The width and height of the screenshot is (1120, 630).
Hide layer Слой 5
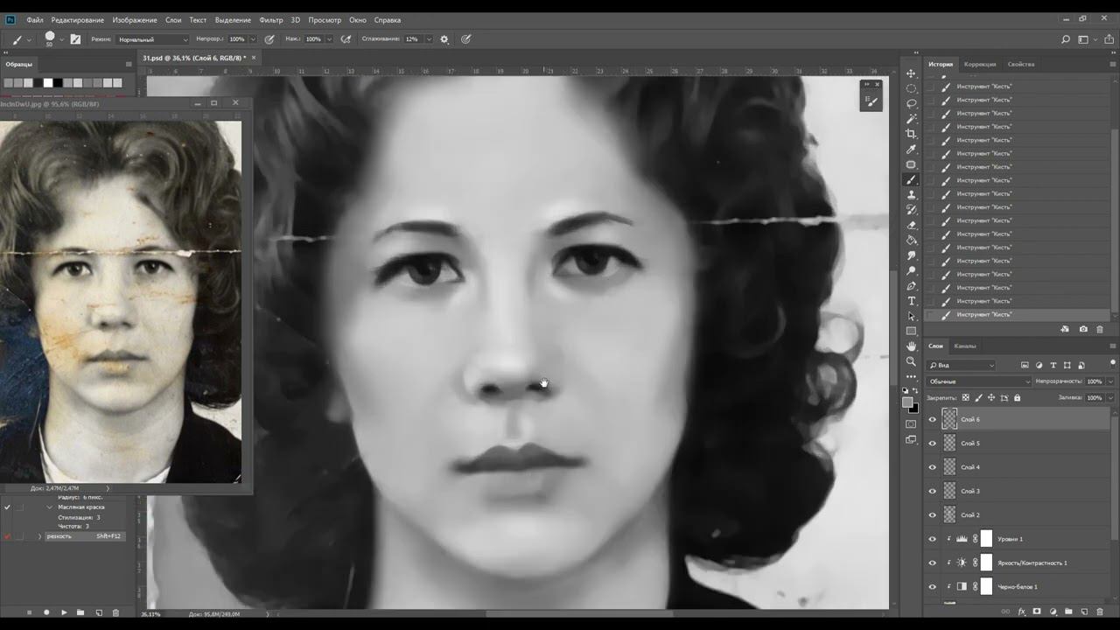pos(932,444)
